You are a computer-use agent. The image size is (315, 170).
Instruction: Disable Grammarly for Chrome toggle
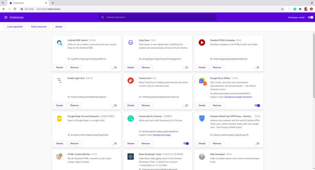click(x=186, y=144)
